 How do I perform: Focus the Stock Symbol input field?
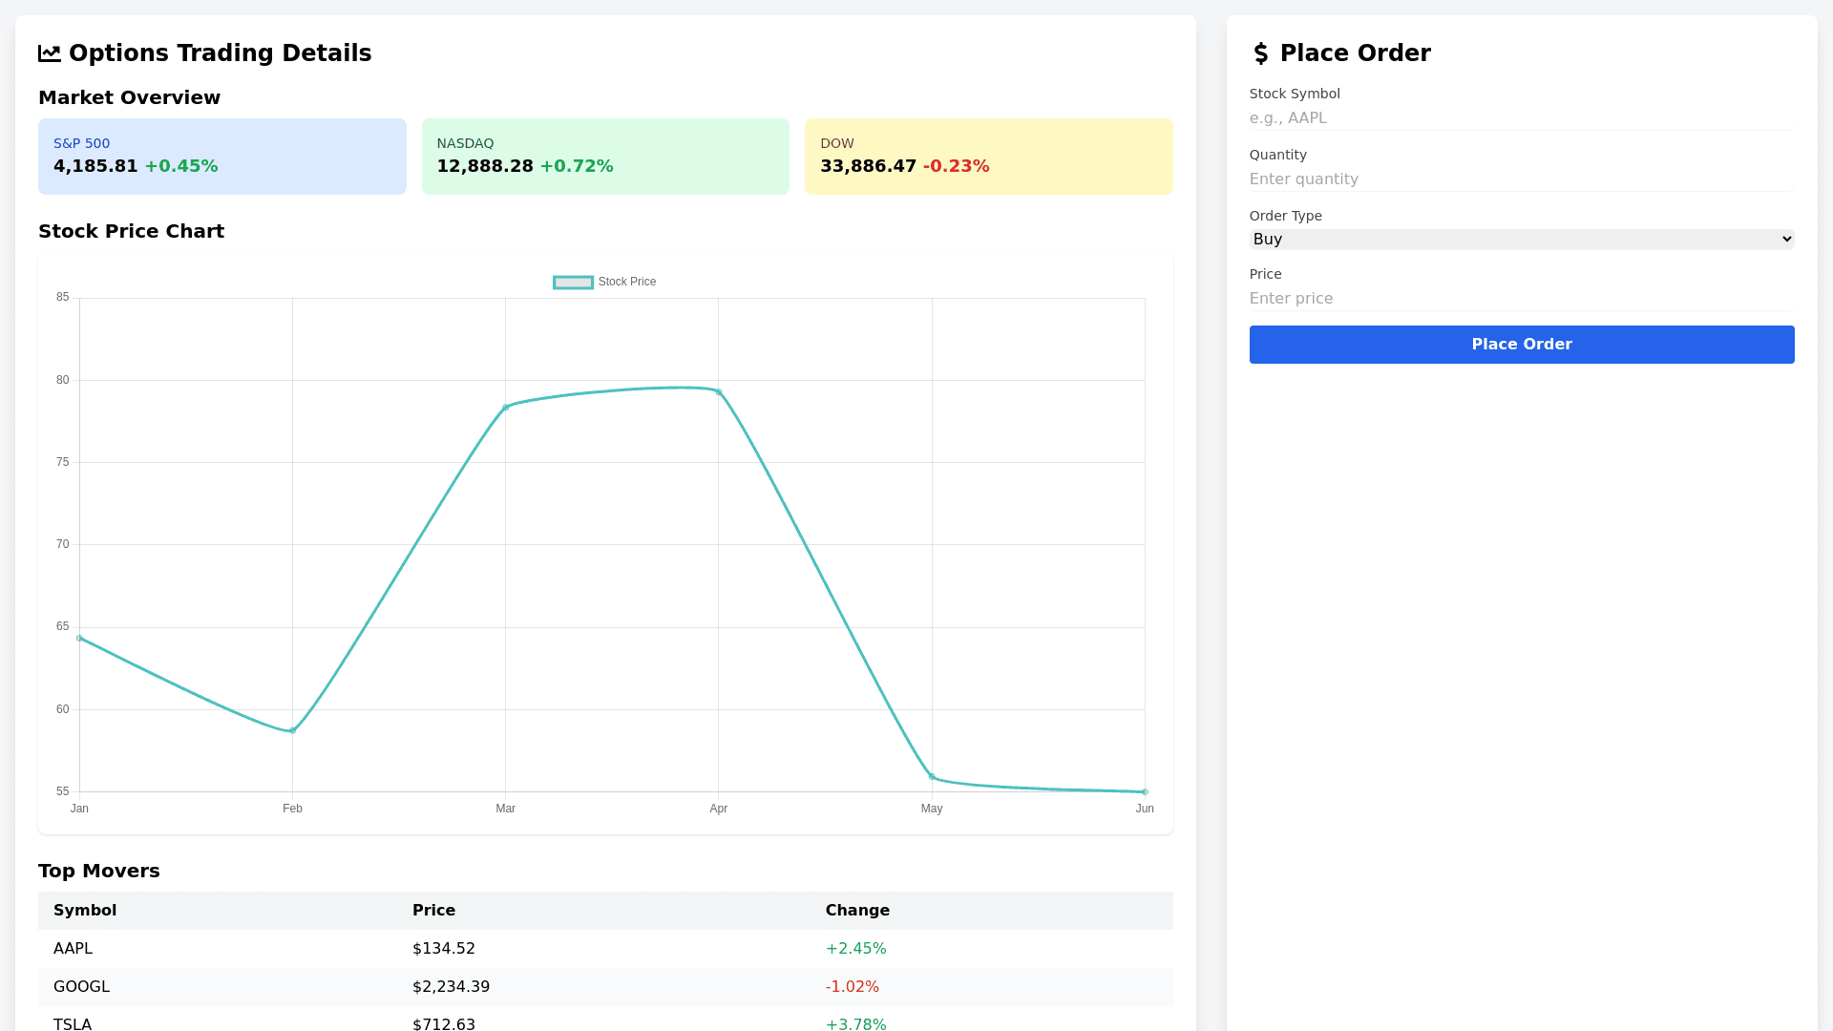[1521, 118]
